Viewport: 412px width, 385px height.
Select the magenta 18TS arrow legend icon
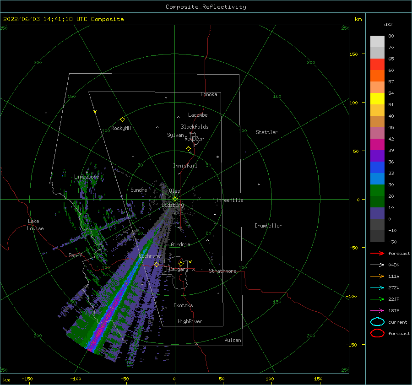coord(377,311)
